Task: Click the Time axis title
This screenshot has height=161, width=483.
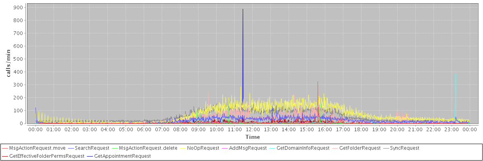Action: [252, 137]
